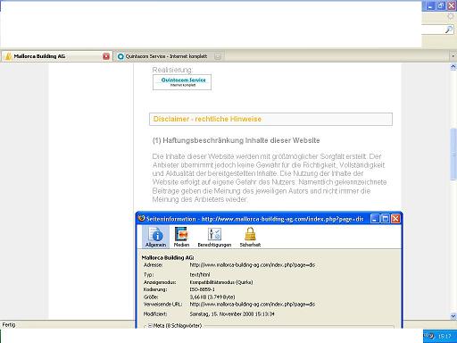Screen dimensions: 457x343
Task: Maximize the Seiteninformation dialog
Action: pyautogui.click(x=386, y=219)
